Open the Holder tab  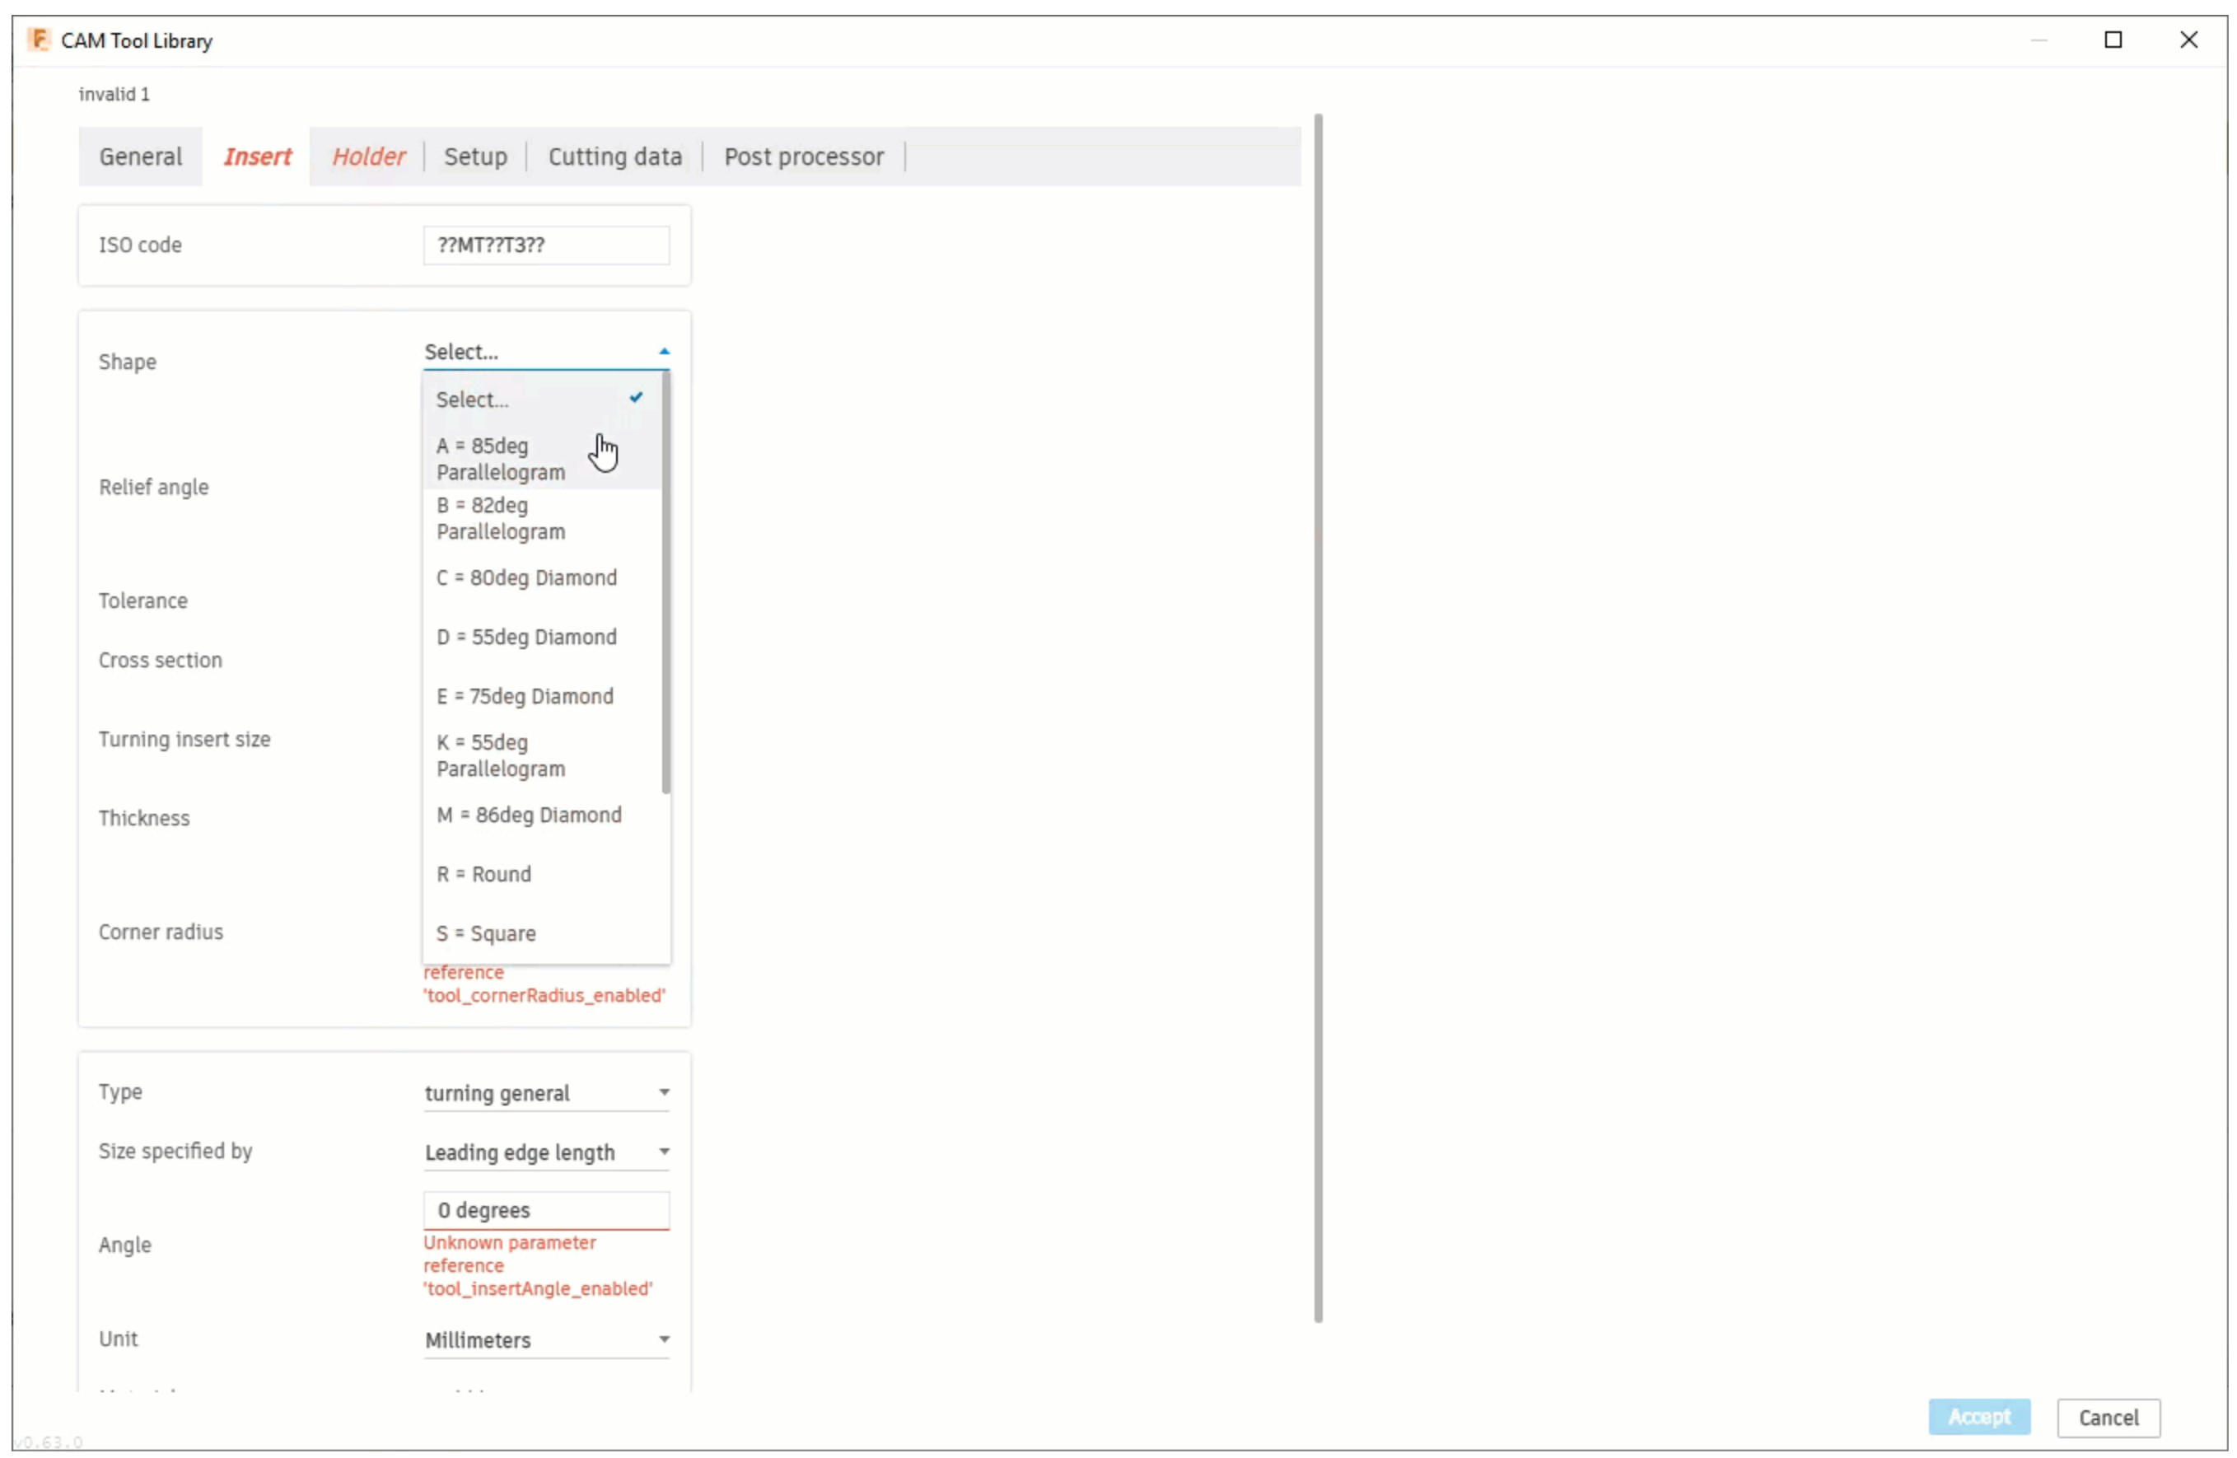(367, 156)
